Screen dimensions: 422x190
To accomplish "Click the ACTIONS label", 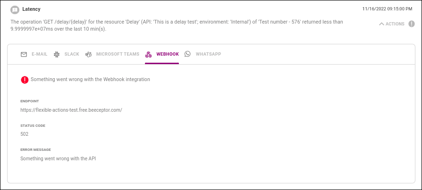I will click(x=395, y=24).
